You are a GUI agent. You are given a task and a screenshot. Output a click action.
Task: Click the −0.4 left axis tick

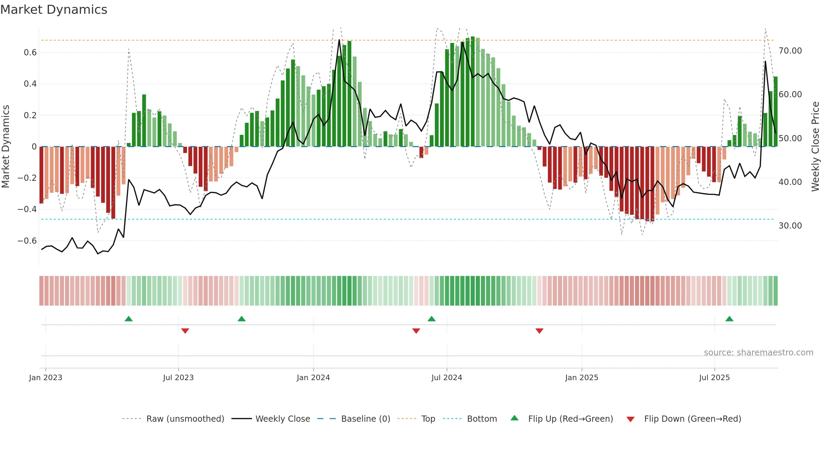[27, 209]
